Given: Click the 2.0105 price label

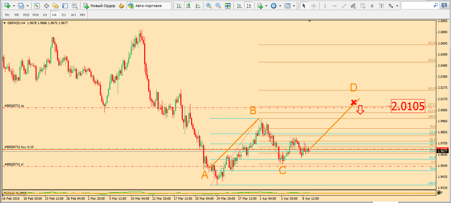Looking at the screenshot, I should (x=408, y=106).
